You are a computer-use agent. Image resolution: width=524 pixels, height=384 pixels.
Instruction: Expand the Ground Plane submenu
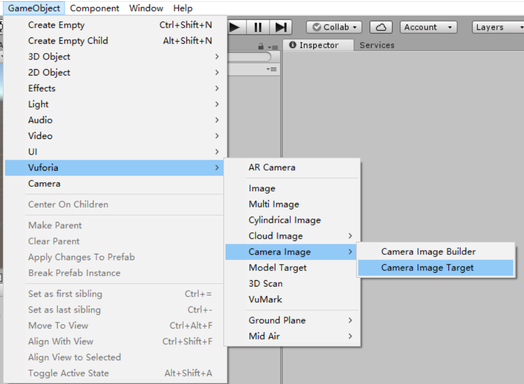tap(292, 321)
